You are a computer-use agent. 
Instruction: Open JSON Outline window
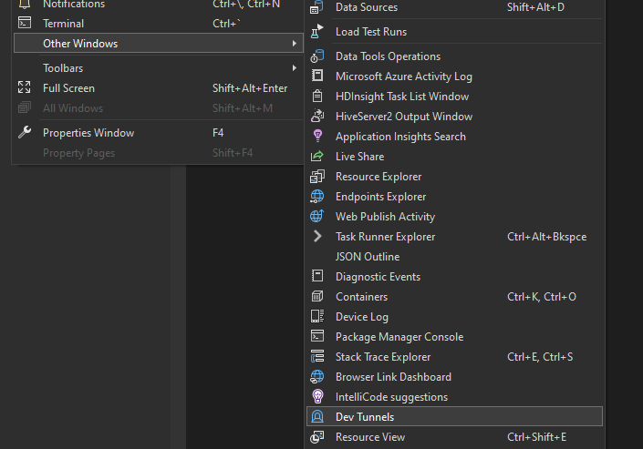pyautogui.click(x=367, y=257)
